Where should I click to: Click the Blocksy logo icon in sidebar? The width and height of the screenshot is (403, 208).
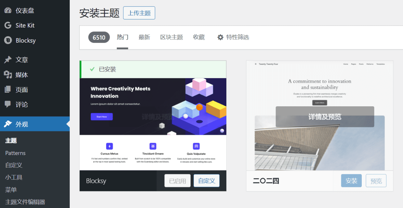click(8, 40)
